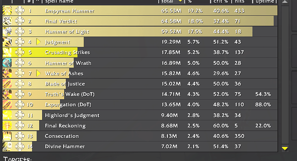Expand the Judgment row arrow
297x161 pixels.
38,42
